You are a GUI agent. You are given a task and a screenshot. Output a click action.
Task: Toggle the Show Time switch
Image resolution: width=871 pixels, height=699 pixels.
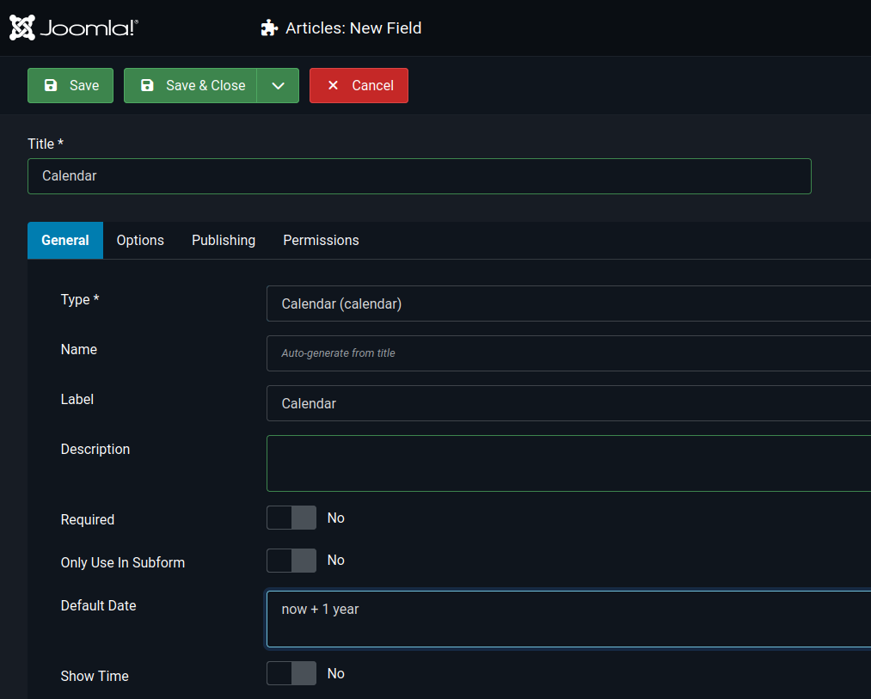click(291, 673)
